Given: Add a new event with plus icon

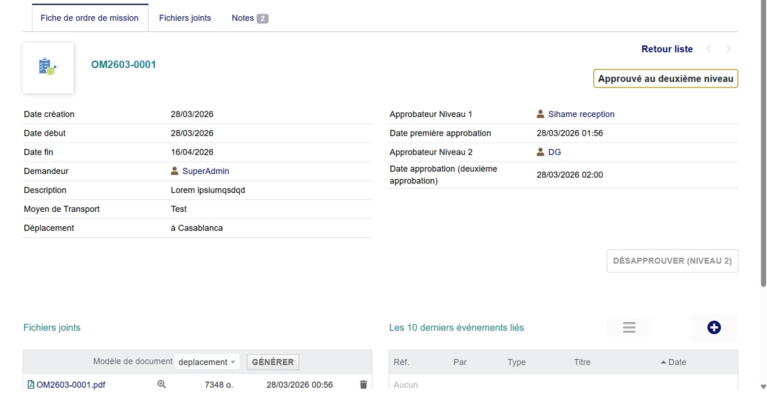Looking at the screenshot, I should pyautogui.click(x=714, y=328).
